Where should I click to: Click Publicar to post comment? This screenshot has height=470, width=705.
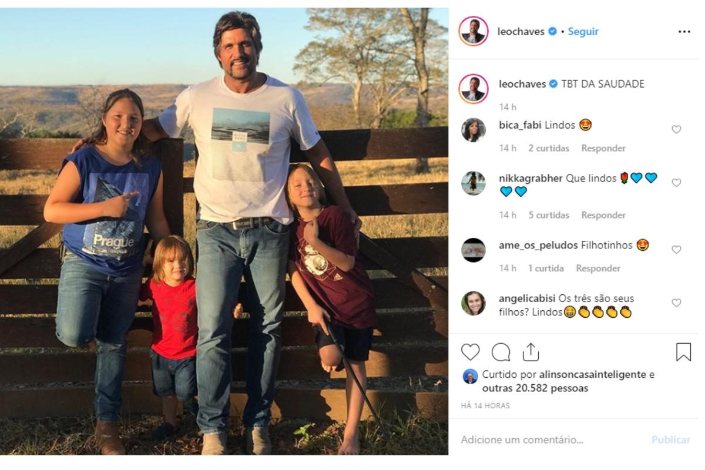coord(670,439)
